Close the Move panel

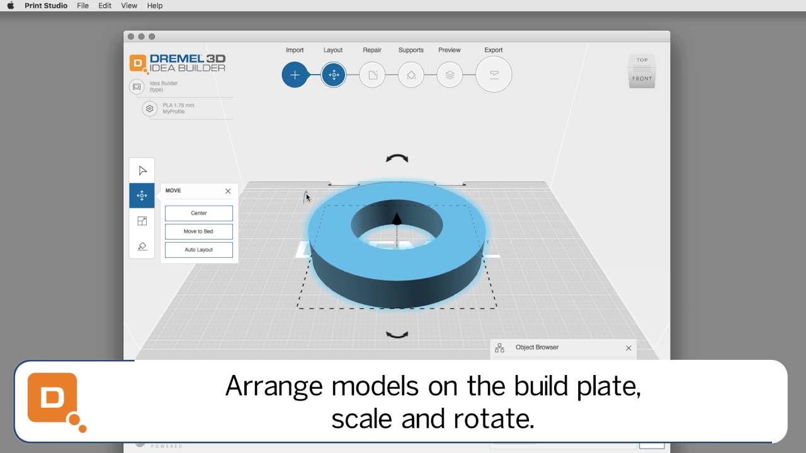coord(228,191)
